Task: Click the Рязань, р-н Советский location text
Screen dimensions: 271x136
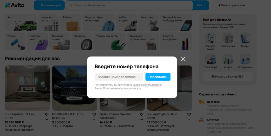Action: point(118,126)
